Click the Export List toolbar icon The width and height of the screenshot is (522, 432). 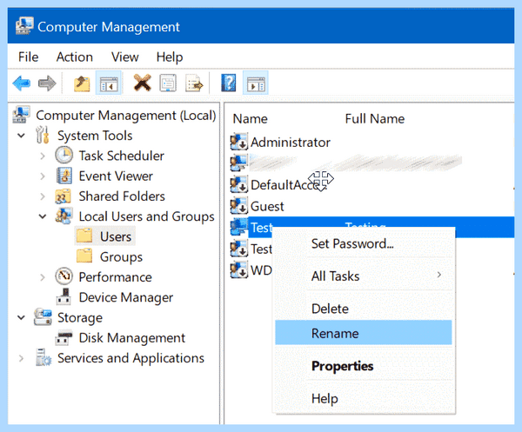click(x=194, y=83)
